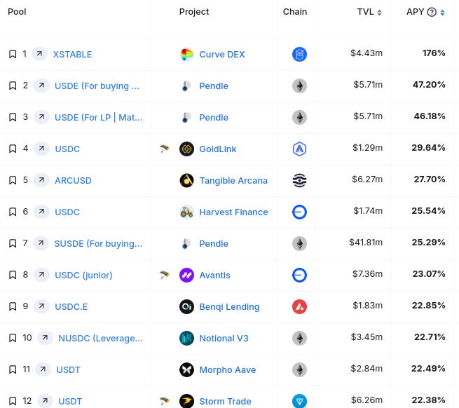Click the Pool column header
This screenshot has height=408, width=459.
click(x=17, y=12)
